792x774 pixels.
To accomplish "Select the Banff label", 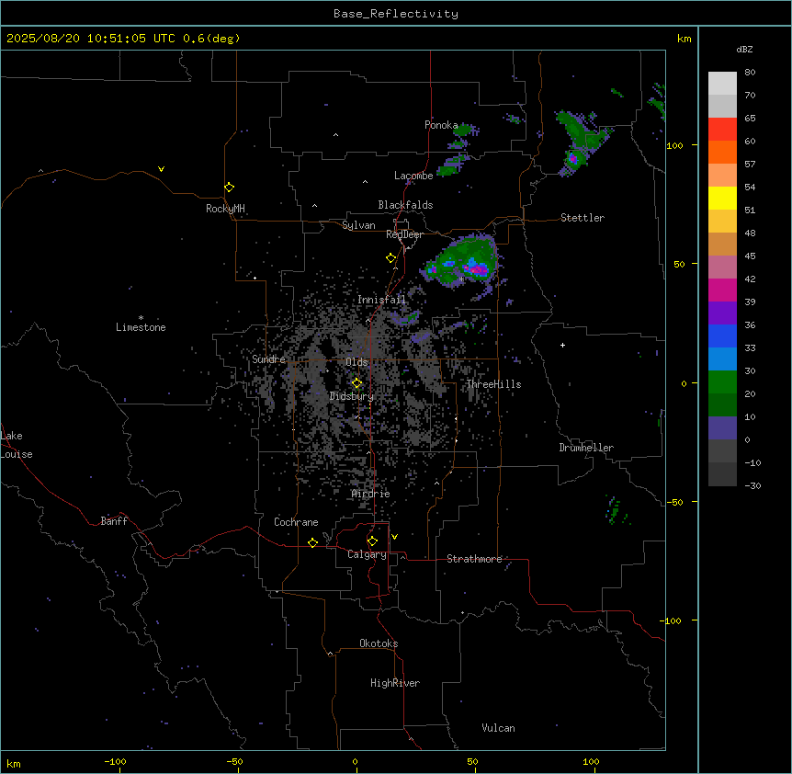I will click(x=114, y=521).
